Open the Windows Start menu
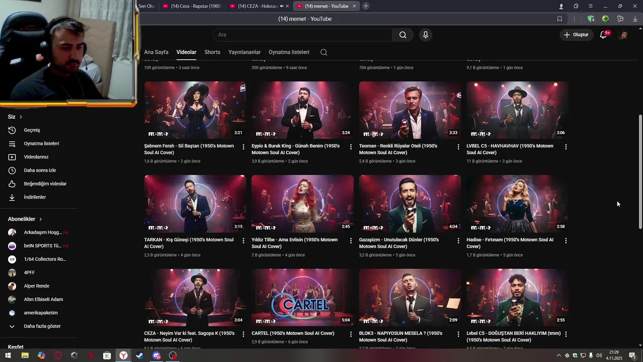 (8, 355)
